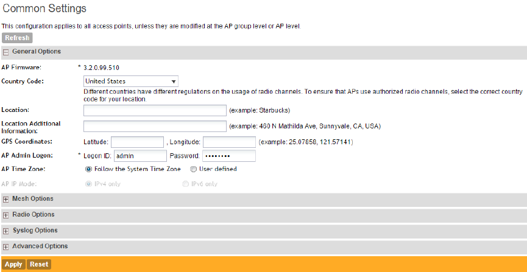Viewport: 527px width, 272px height.
Task: Choose IPv4 only AP IP mode
Action: 89,184
